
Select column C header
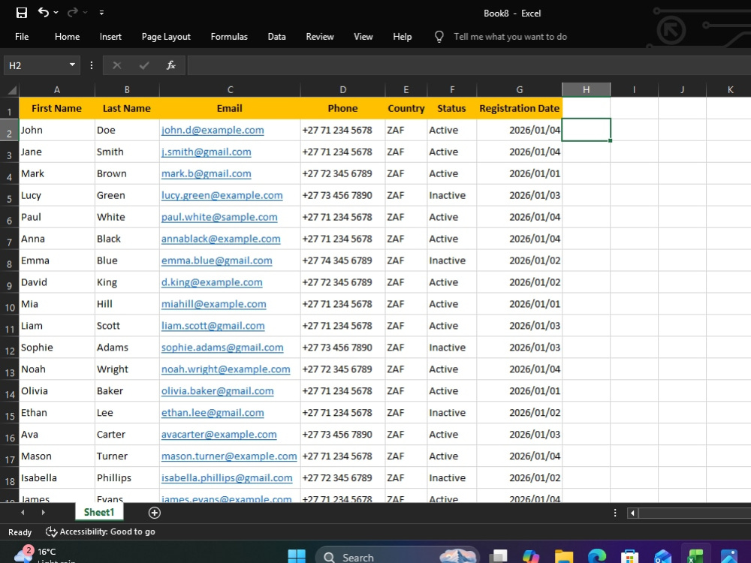point(230,89)
